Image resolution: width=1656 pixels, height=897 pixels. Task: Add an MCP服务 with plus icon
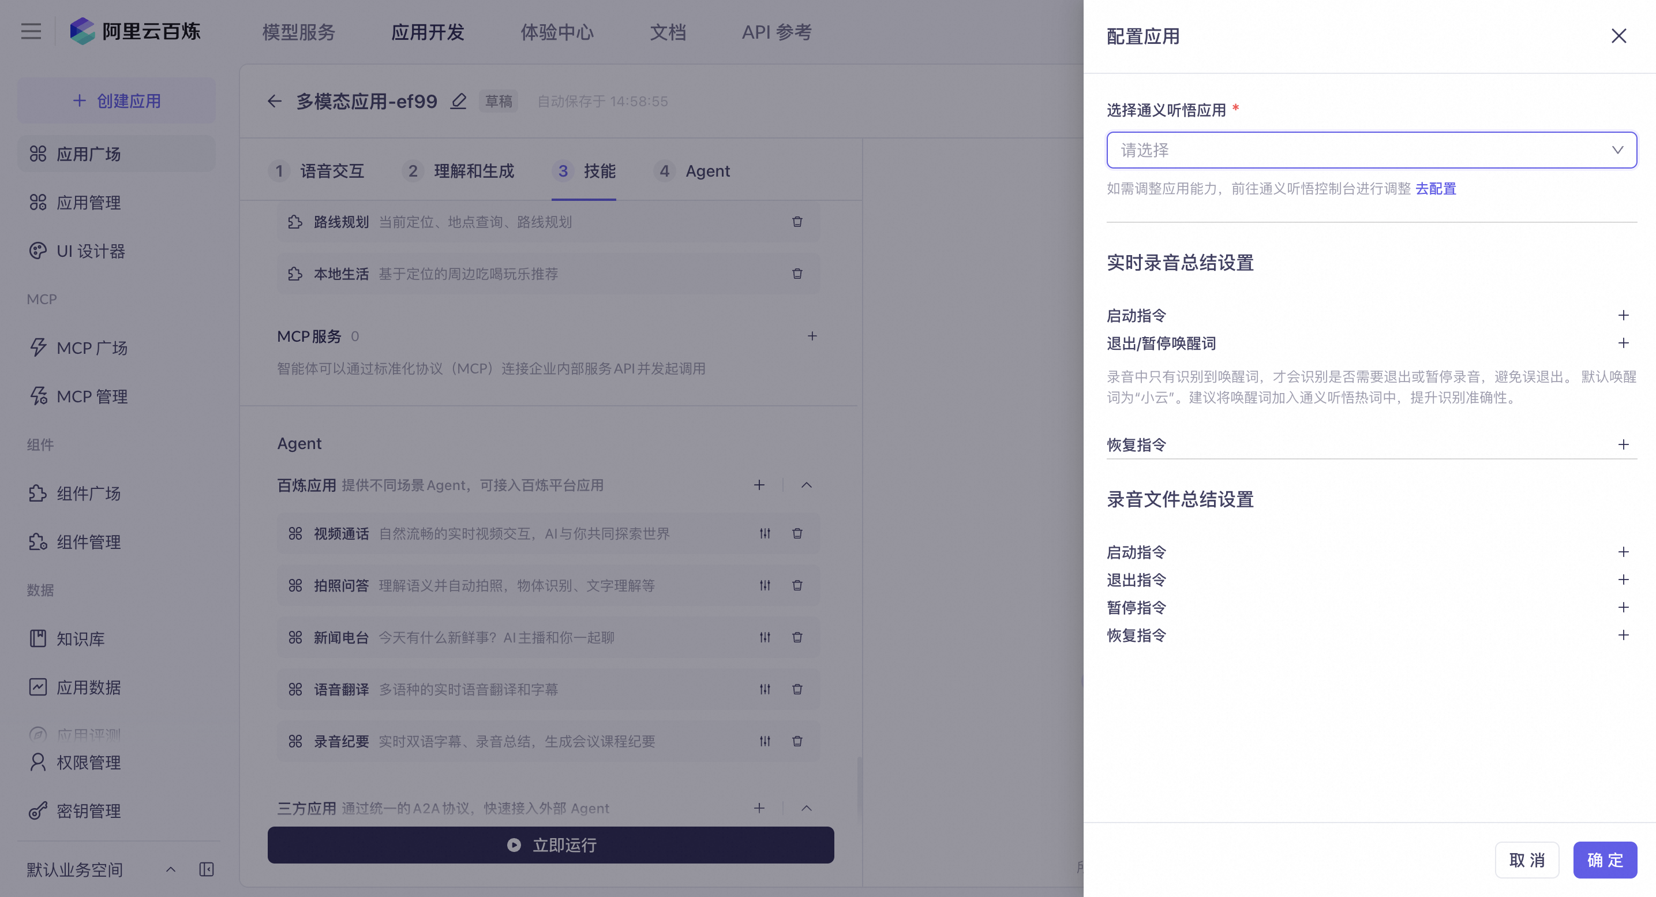(x=812, y=337)
